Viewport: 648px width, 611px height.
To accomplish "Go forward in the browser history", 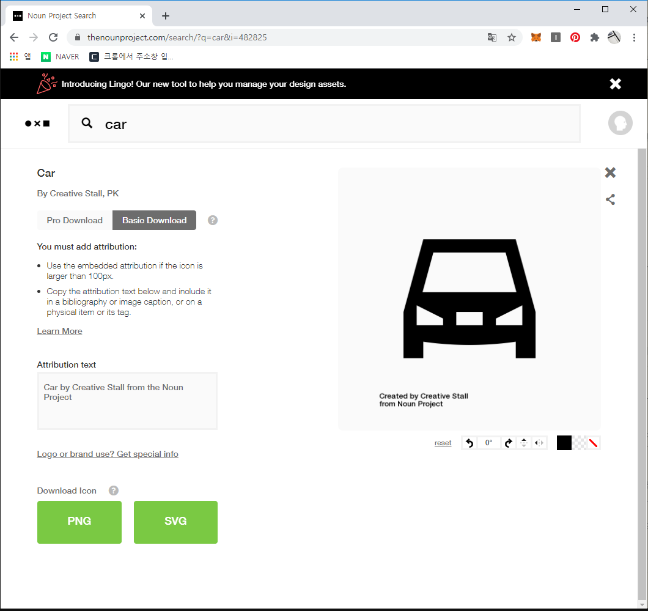I will (x=34, y=38).
